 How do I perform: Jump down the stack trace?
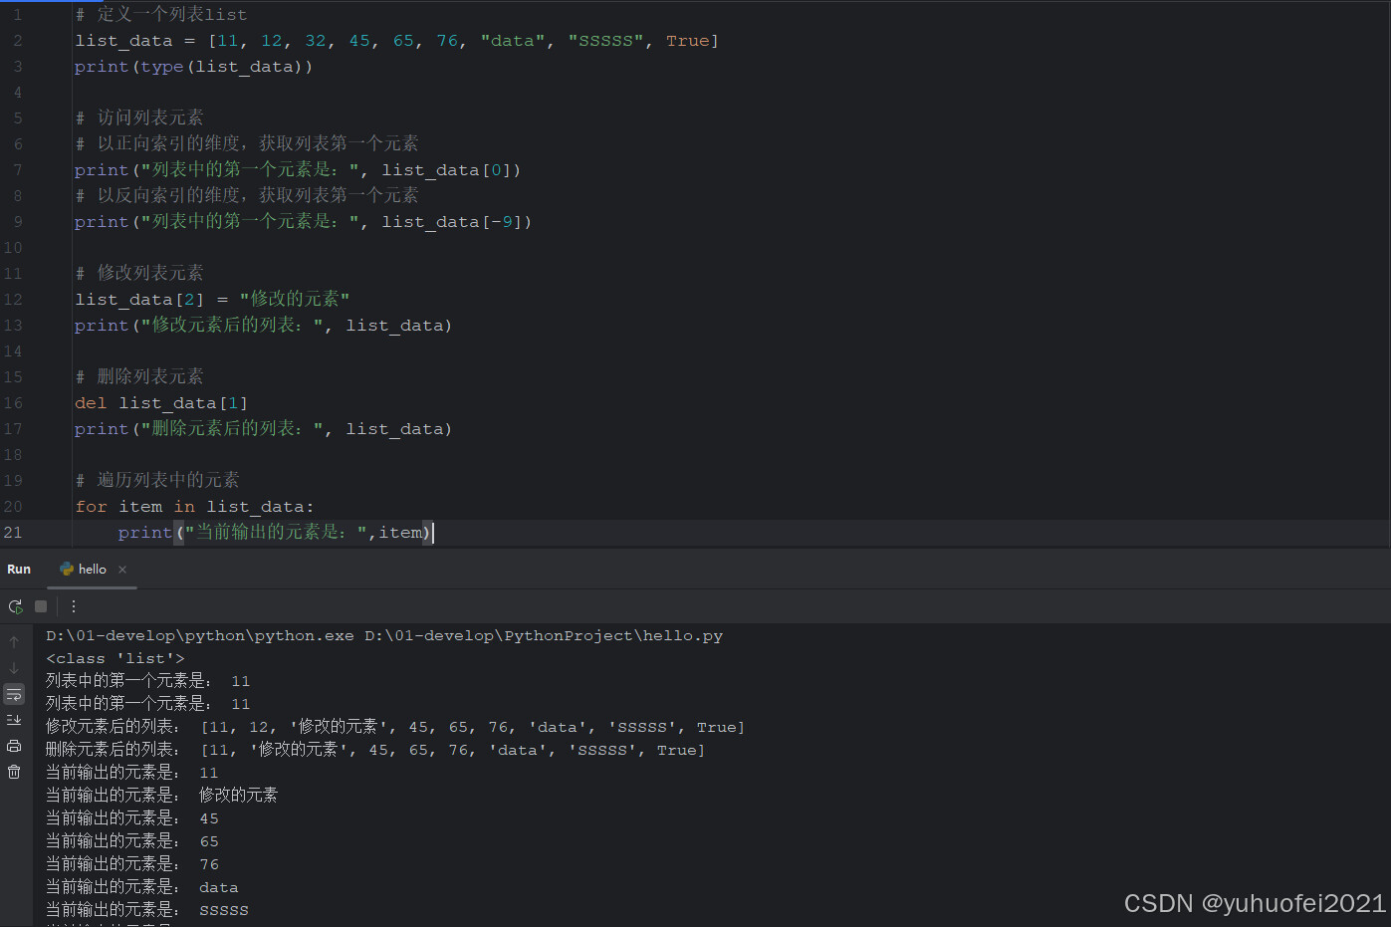pos(14,668)
